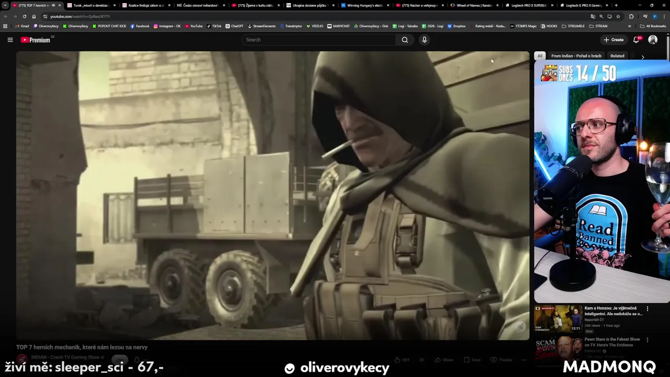Go back in browser history
The width and height of the screenshot is (670, 377).
click(6, 16)
